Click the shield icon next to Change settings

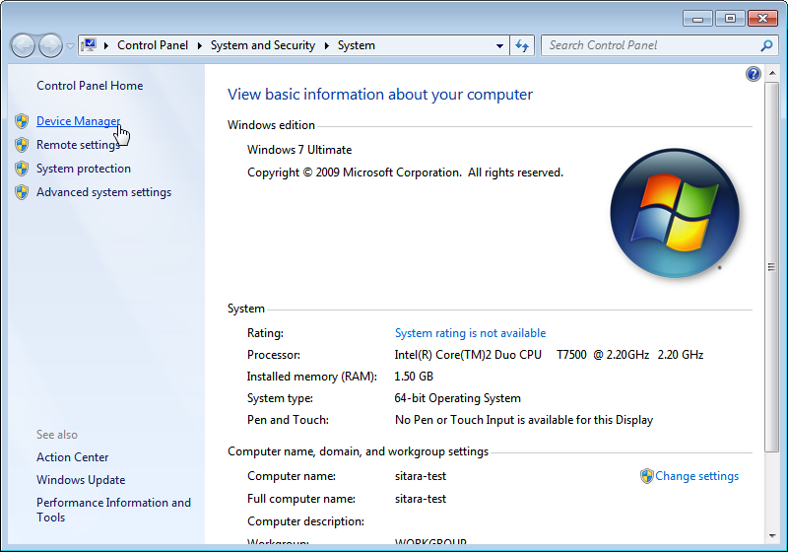(646, 476)
